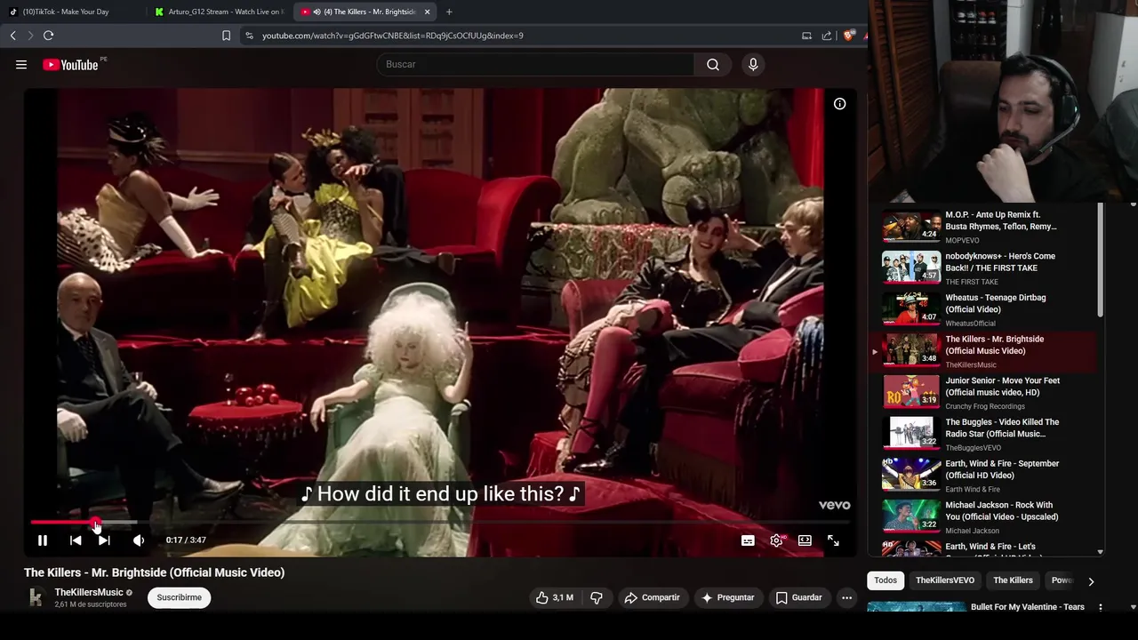The image size is (1138, 640).
Task: Pause the Mr. Brightside video
Action: [x=42, y=540]
